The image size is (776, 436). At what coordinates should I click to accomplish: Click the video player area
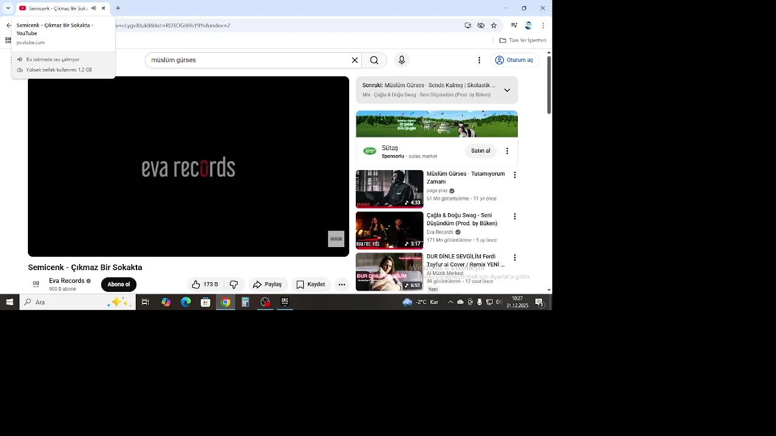coord(189,167)
